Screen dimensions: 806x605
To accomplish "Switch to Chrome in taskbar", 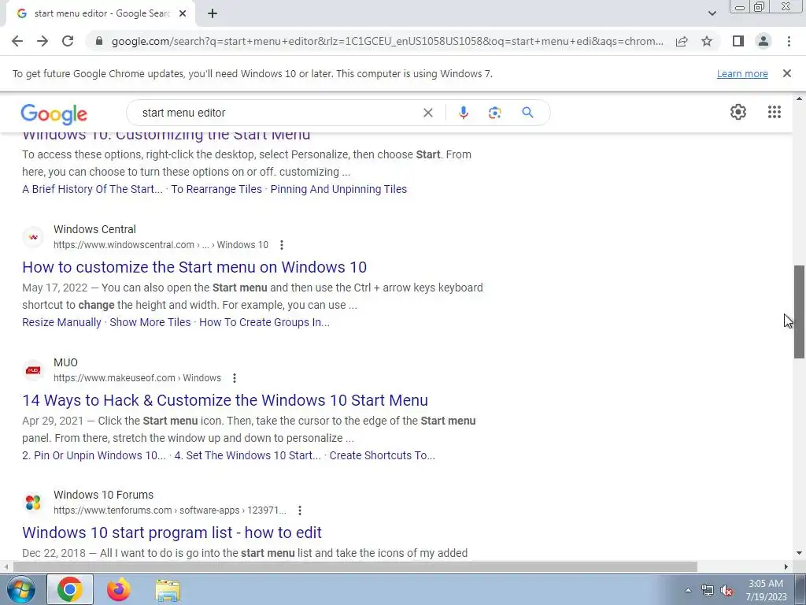I will tap(70, 589).
